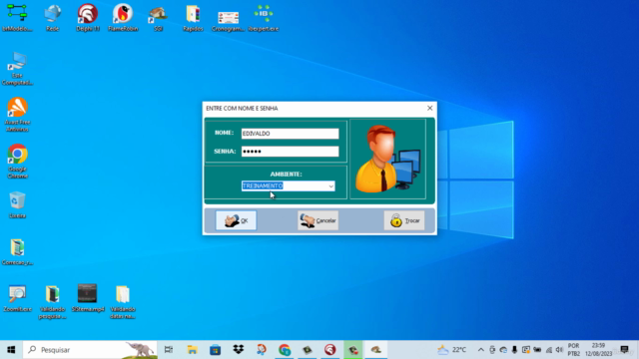
Task: Launch the ibexpert.exe desktop icon
Action: click(x=264, y=18)
